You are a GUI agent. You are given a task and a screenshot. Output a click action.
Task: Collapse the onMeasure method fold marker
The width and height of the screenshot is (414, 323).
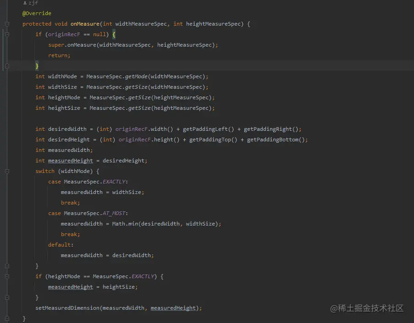click(7, 24)
